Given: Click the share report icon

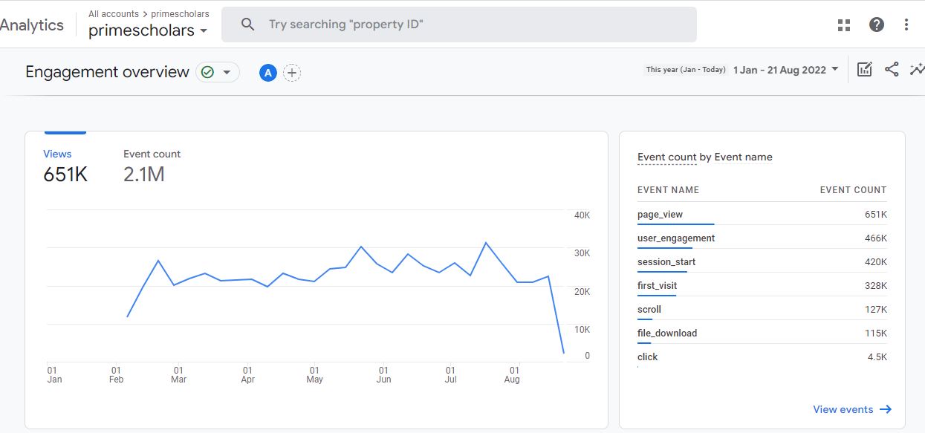Looking at the screenshot, I should [892, 70].
